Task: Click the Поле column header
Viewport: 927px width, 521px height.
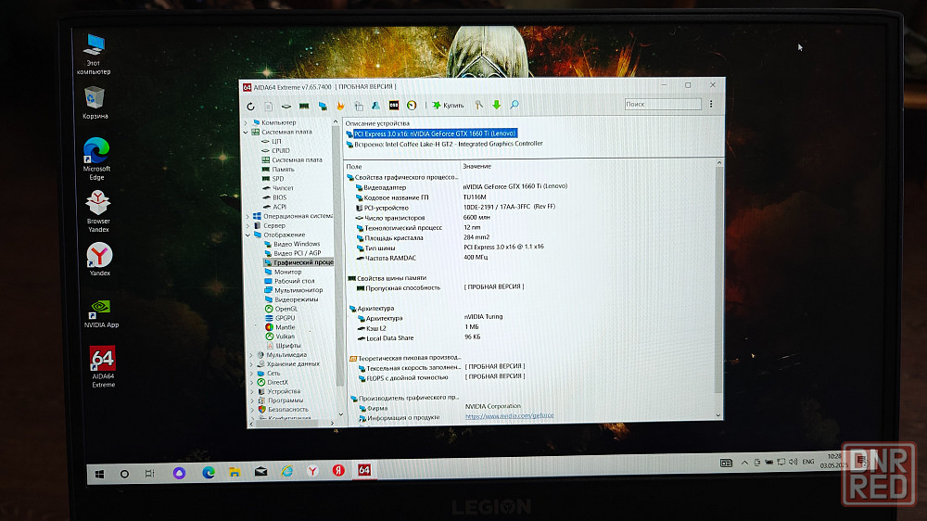Action: [353, 167]
